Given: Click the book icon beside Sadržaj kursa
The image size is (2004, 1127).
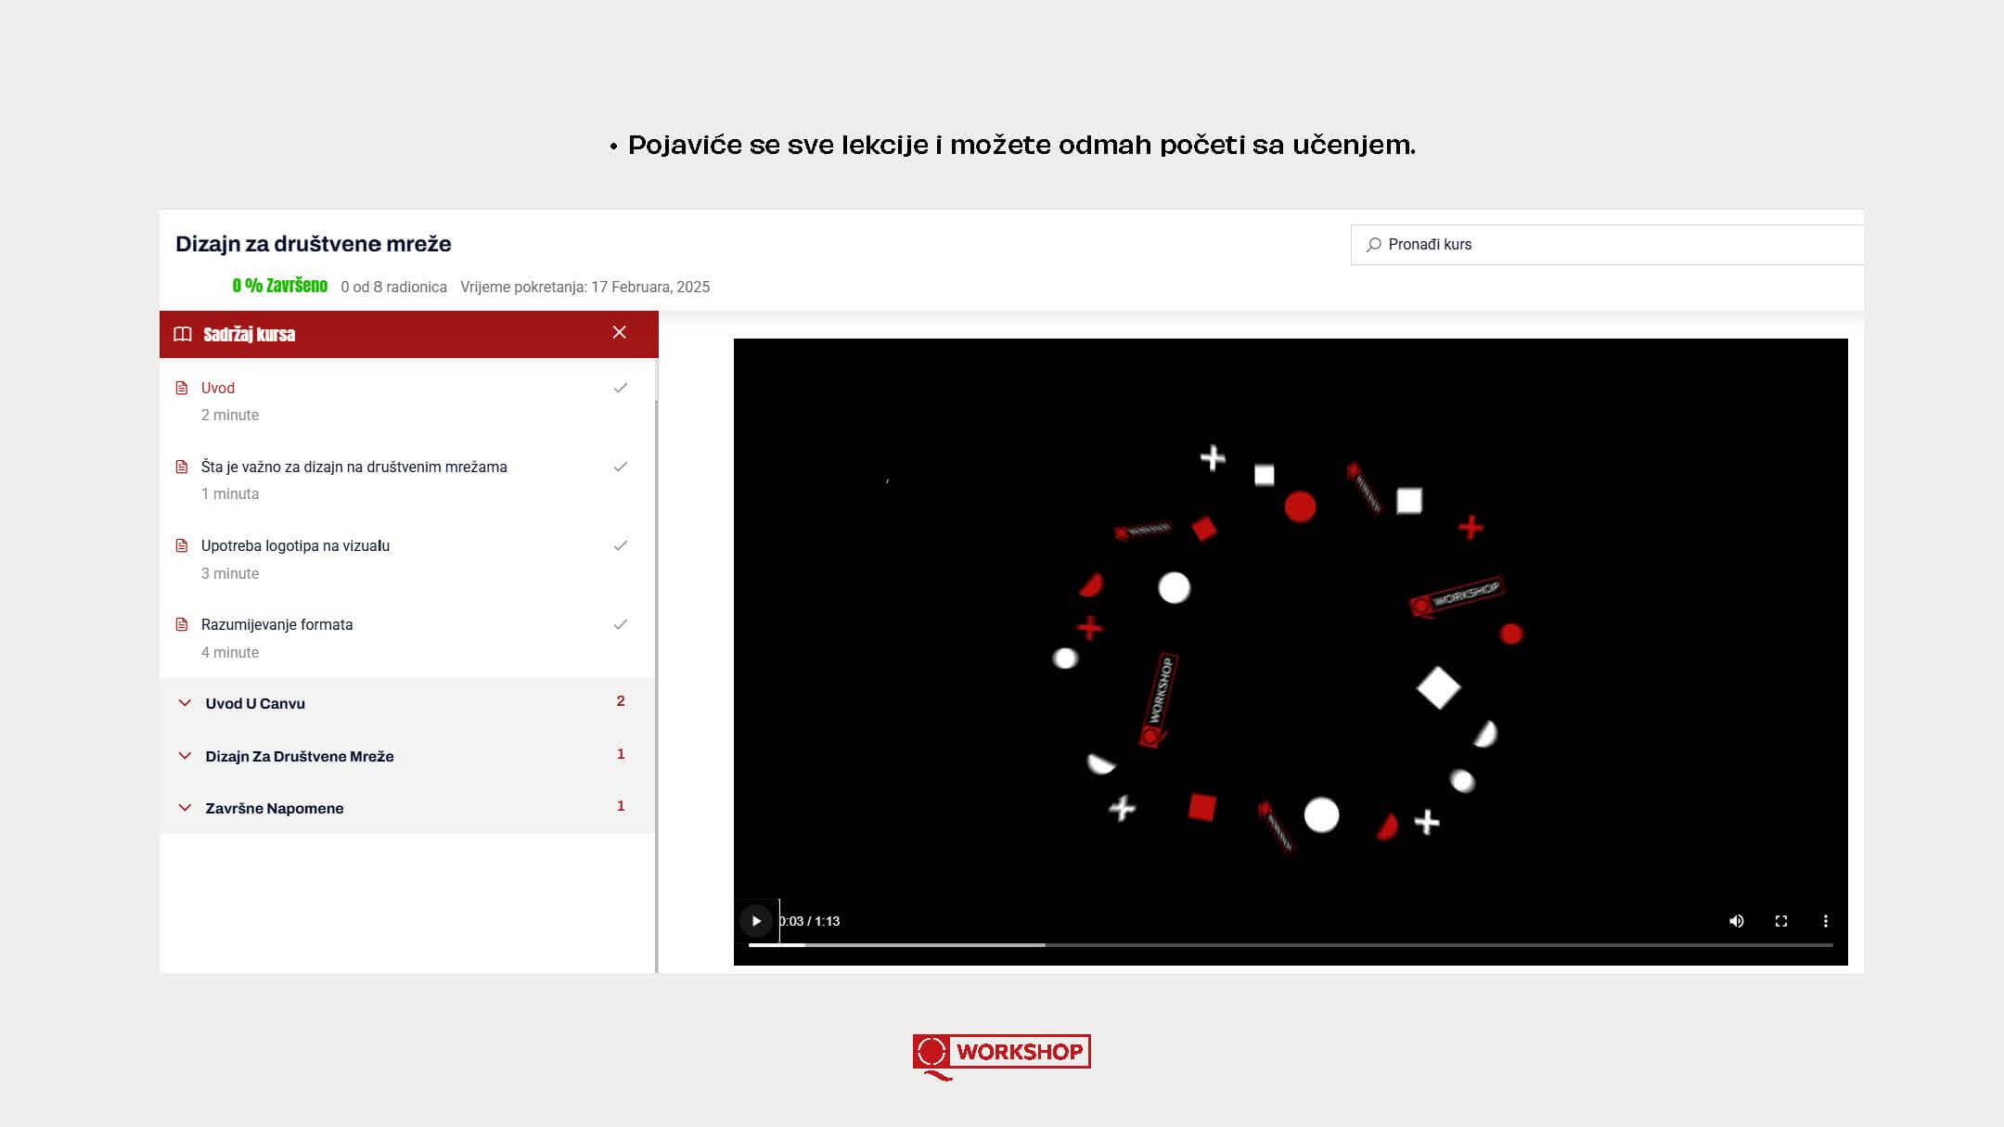Looking at the screenshot, I should [x=183, y=334].
